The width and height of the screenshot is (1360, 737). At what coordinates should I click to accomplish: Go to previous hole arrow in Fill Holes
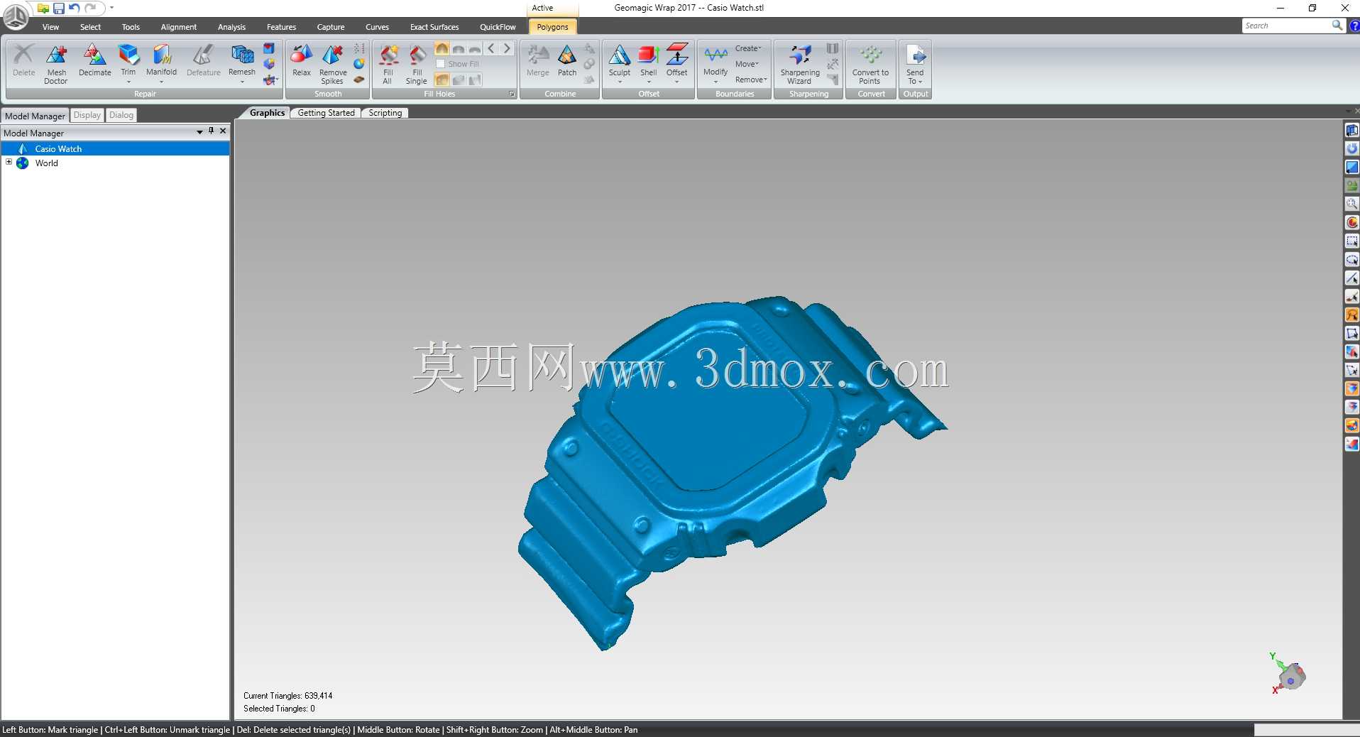[x=491, y=48]
